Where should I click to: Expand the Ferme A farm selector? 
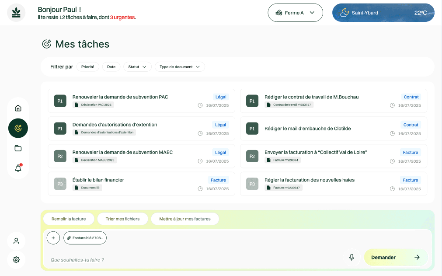tap(295, 13)
